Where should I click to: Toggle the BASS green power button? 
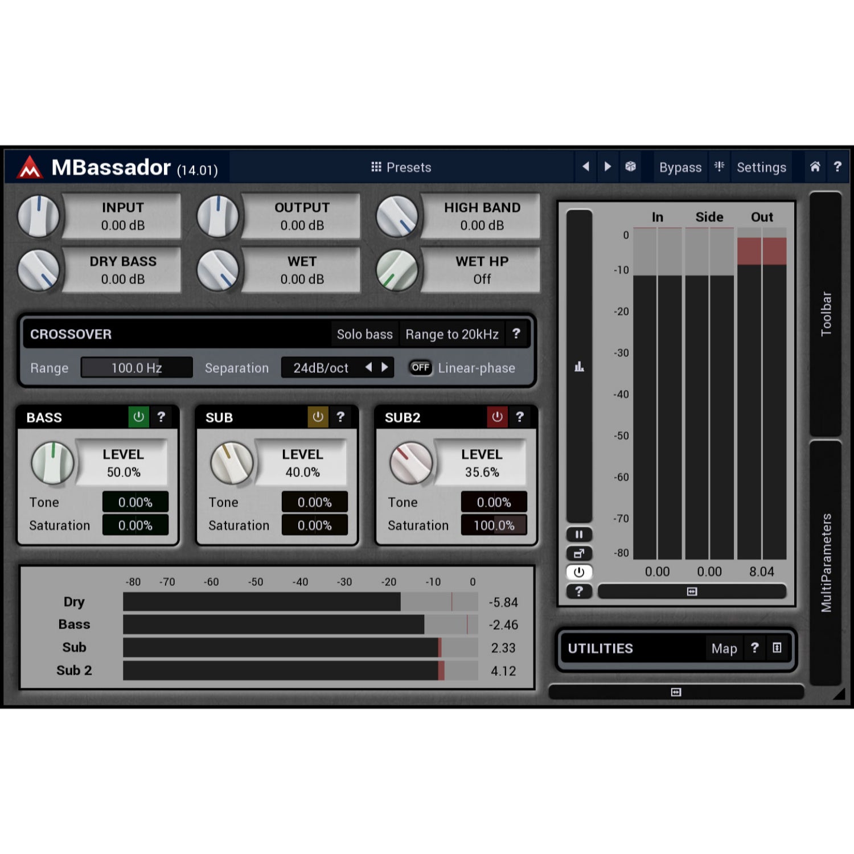(138, 417)
